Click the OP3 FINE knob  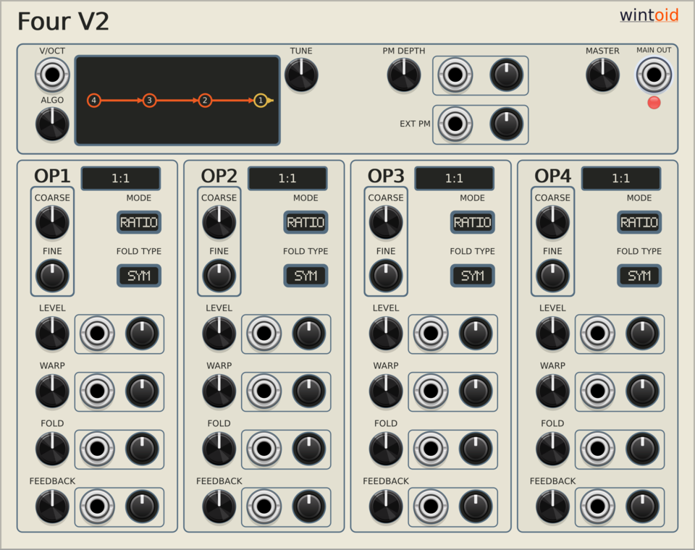[x=386, y=276]
